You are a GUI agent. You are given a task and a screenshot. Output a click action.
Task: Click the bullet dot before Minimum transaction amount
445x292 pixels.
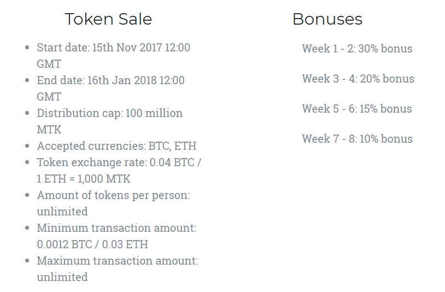point(27,228)
